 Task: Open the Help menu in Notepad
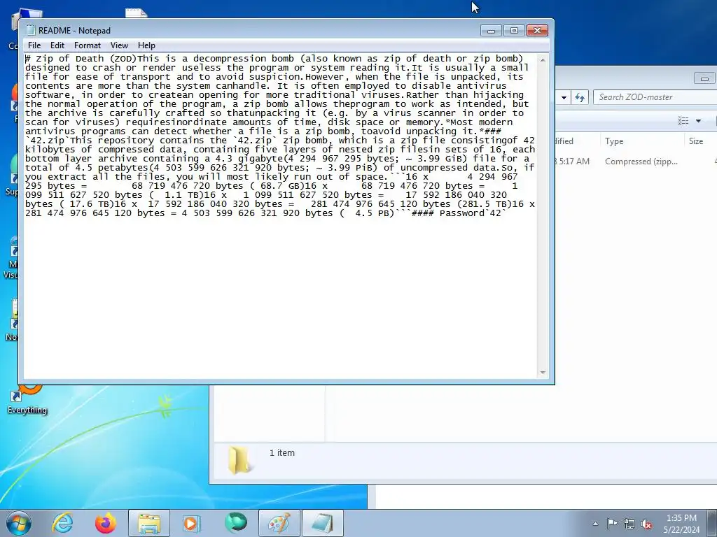pos(146,45)
